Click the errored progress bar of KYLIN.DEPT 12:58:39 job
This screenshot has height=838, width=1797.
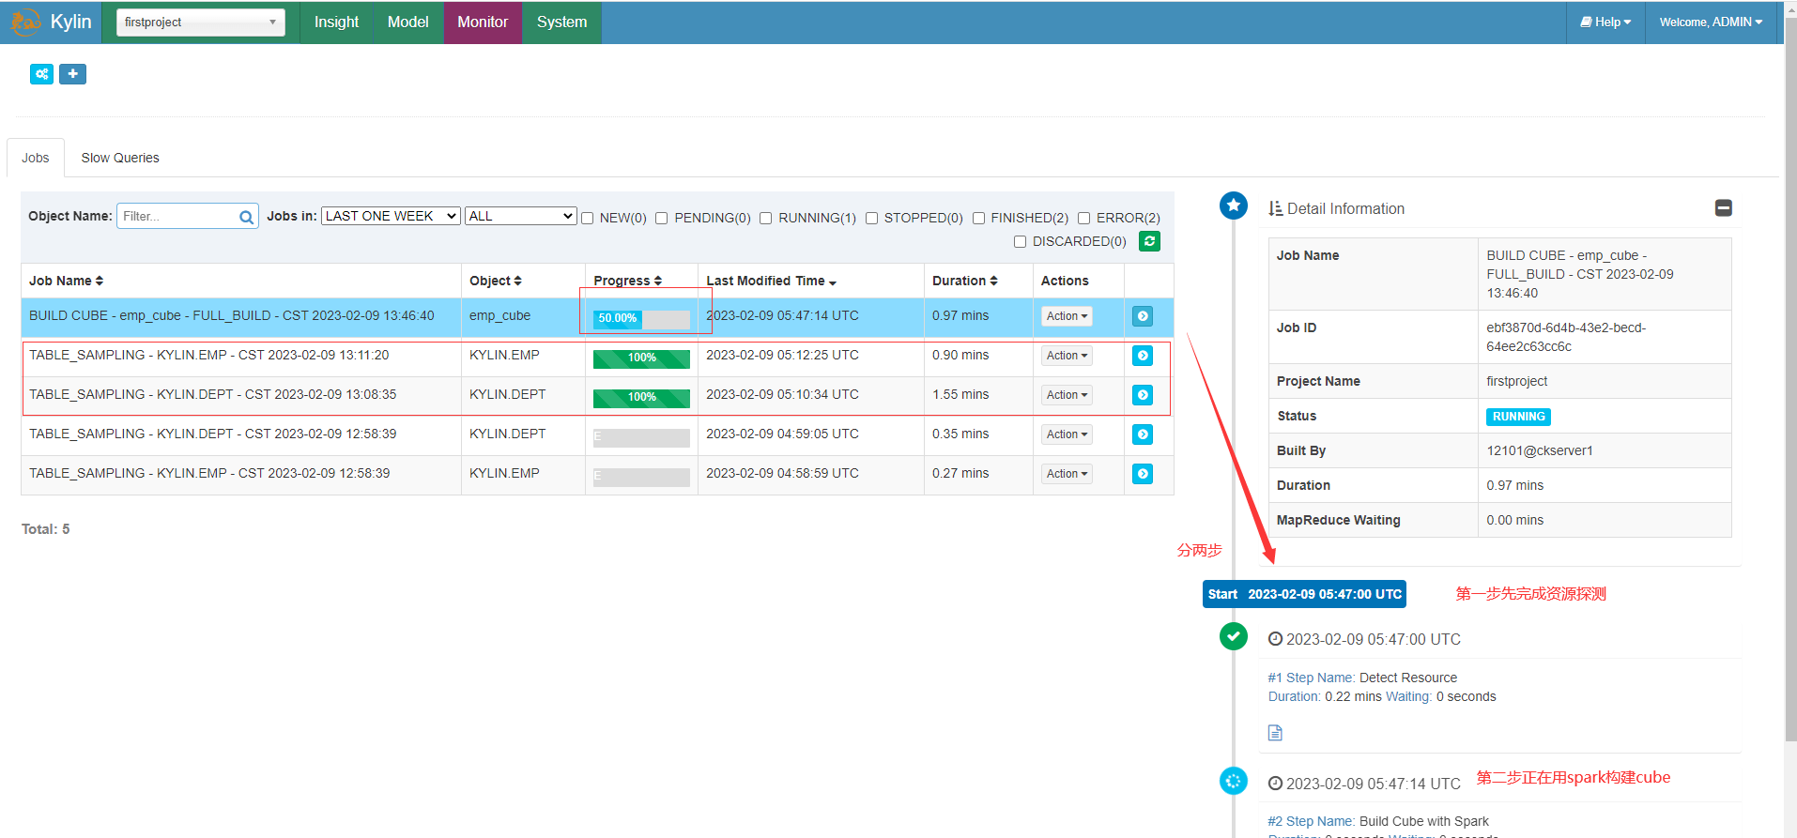tap(641, 436)
